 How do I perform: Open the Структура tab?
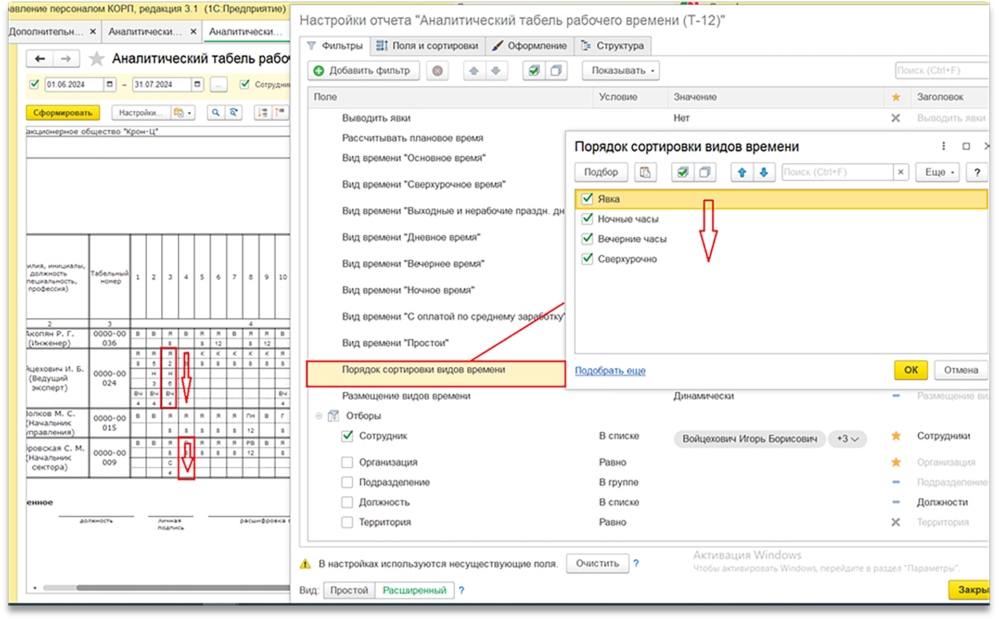613,46
